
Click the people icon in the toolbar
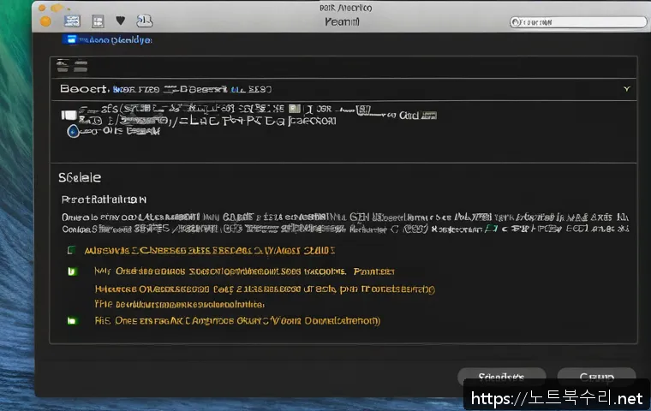(145, 20)
